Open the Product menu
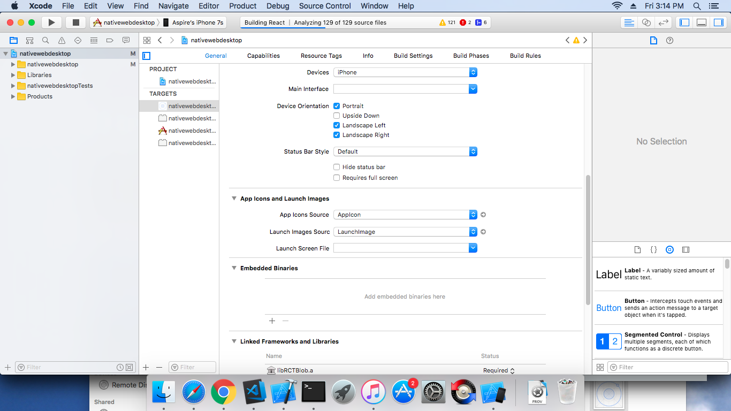 243,6
